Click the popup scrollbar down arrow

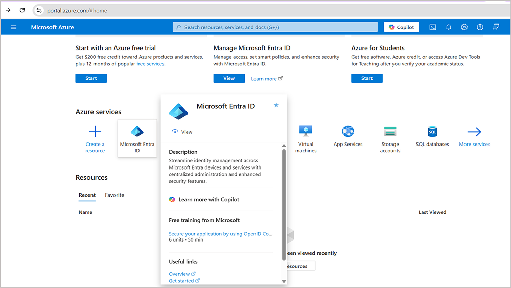[x=284, y=281]
